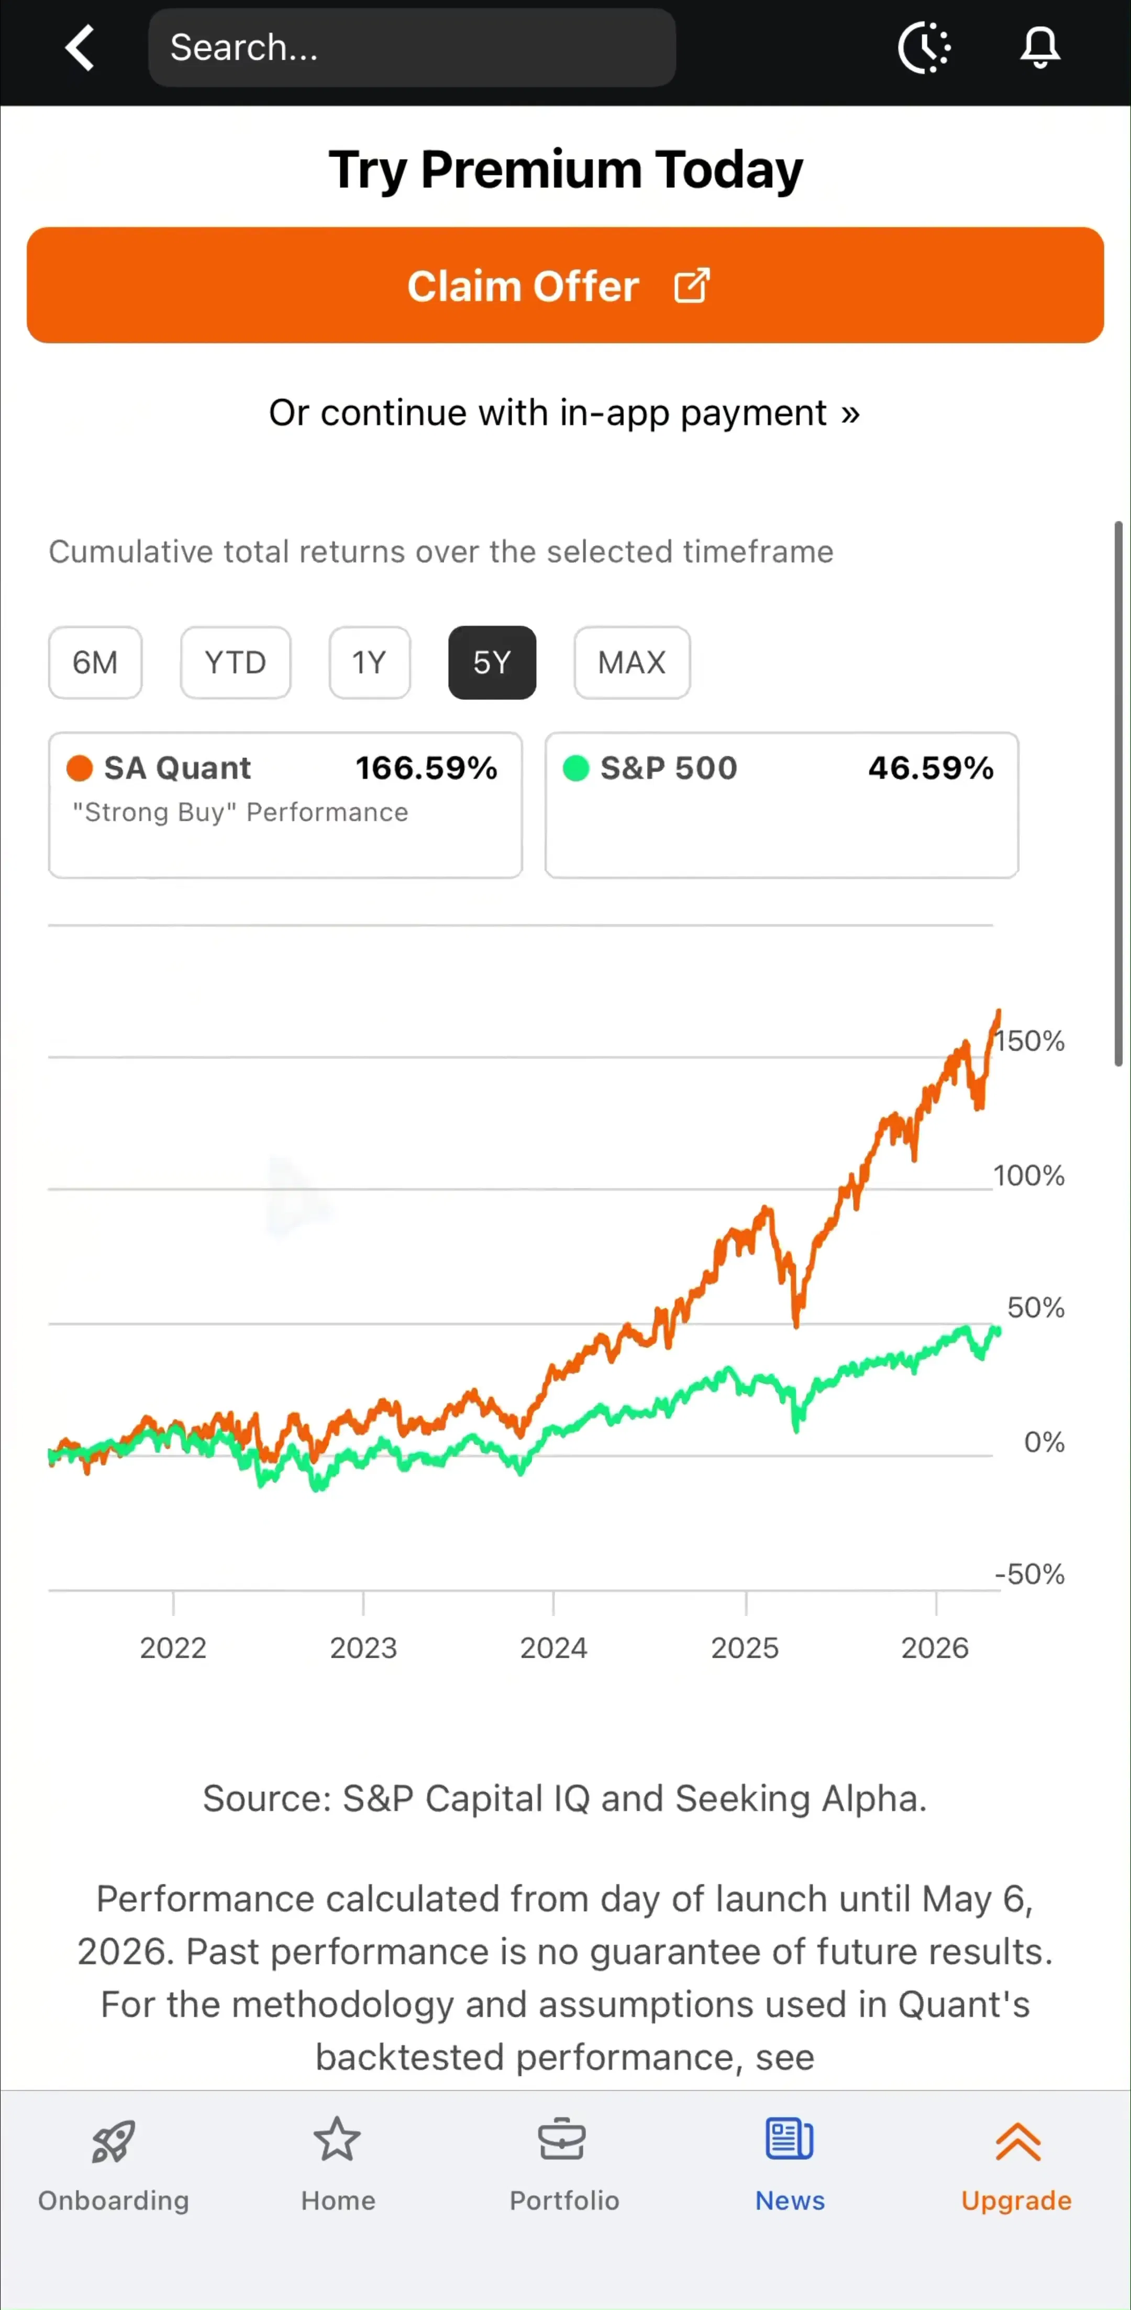Open Portfolio via the briefcase icon

point(562,2140)
